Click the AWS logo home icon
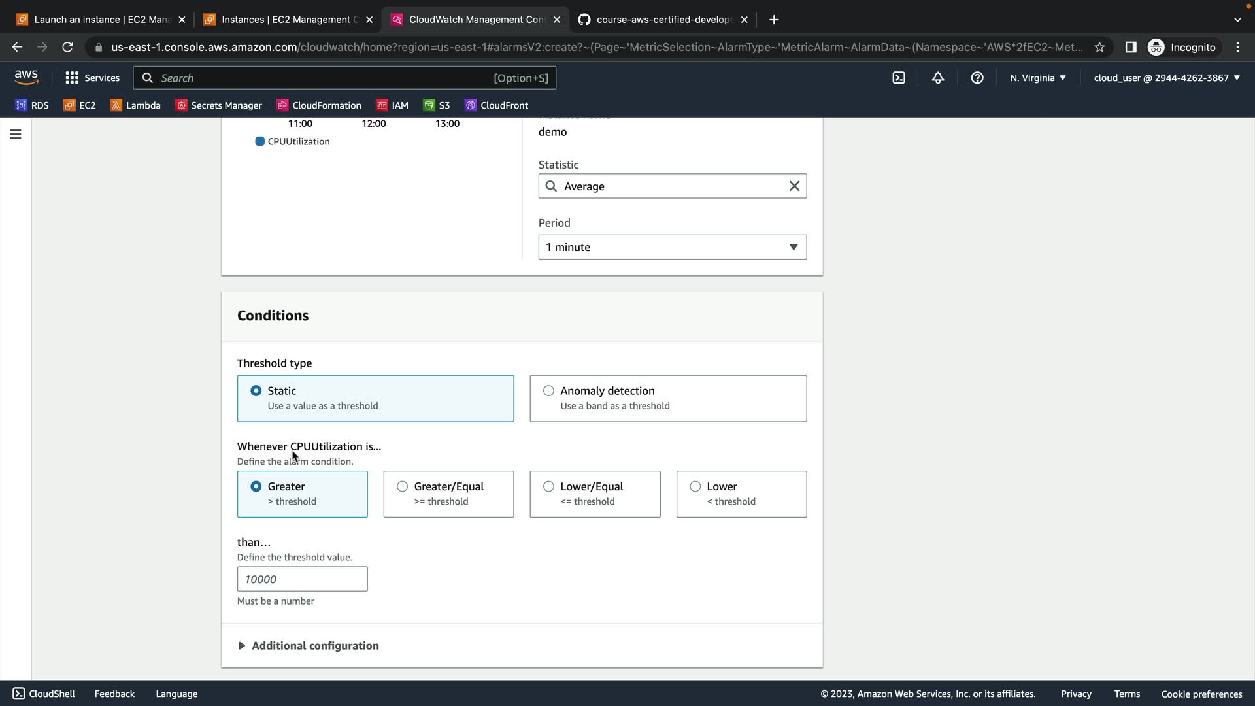This screenshot has width=1255, height=706. (26, 77)
